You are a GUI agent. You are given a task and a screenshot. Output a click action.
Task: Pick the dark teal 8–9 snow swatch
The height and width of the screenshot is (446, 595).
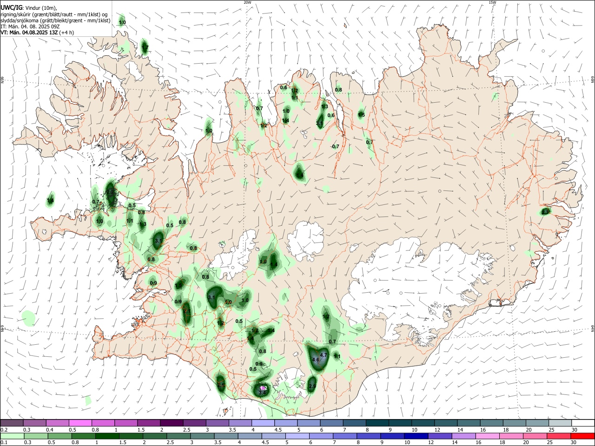[377, 423]
